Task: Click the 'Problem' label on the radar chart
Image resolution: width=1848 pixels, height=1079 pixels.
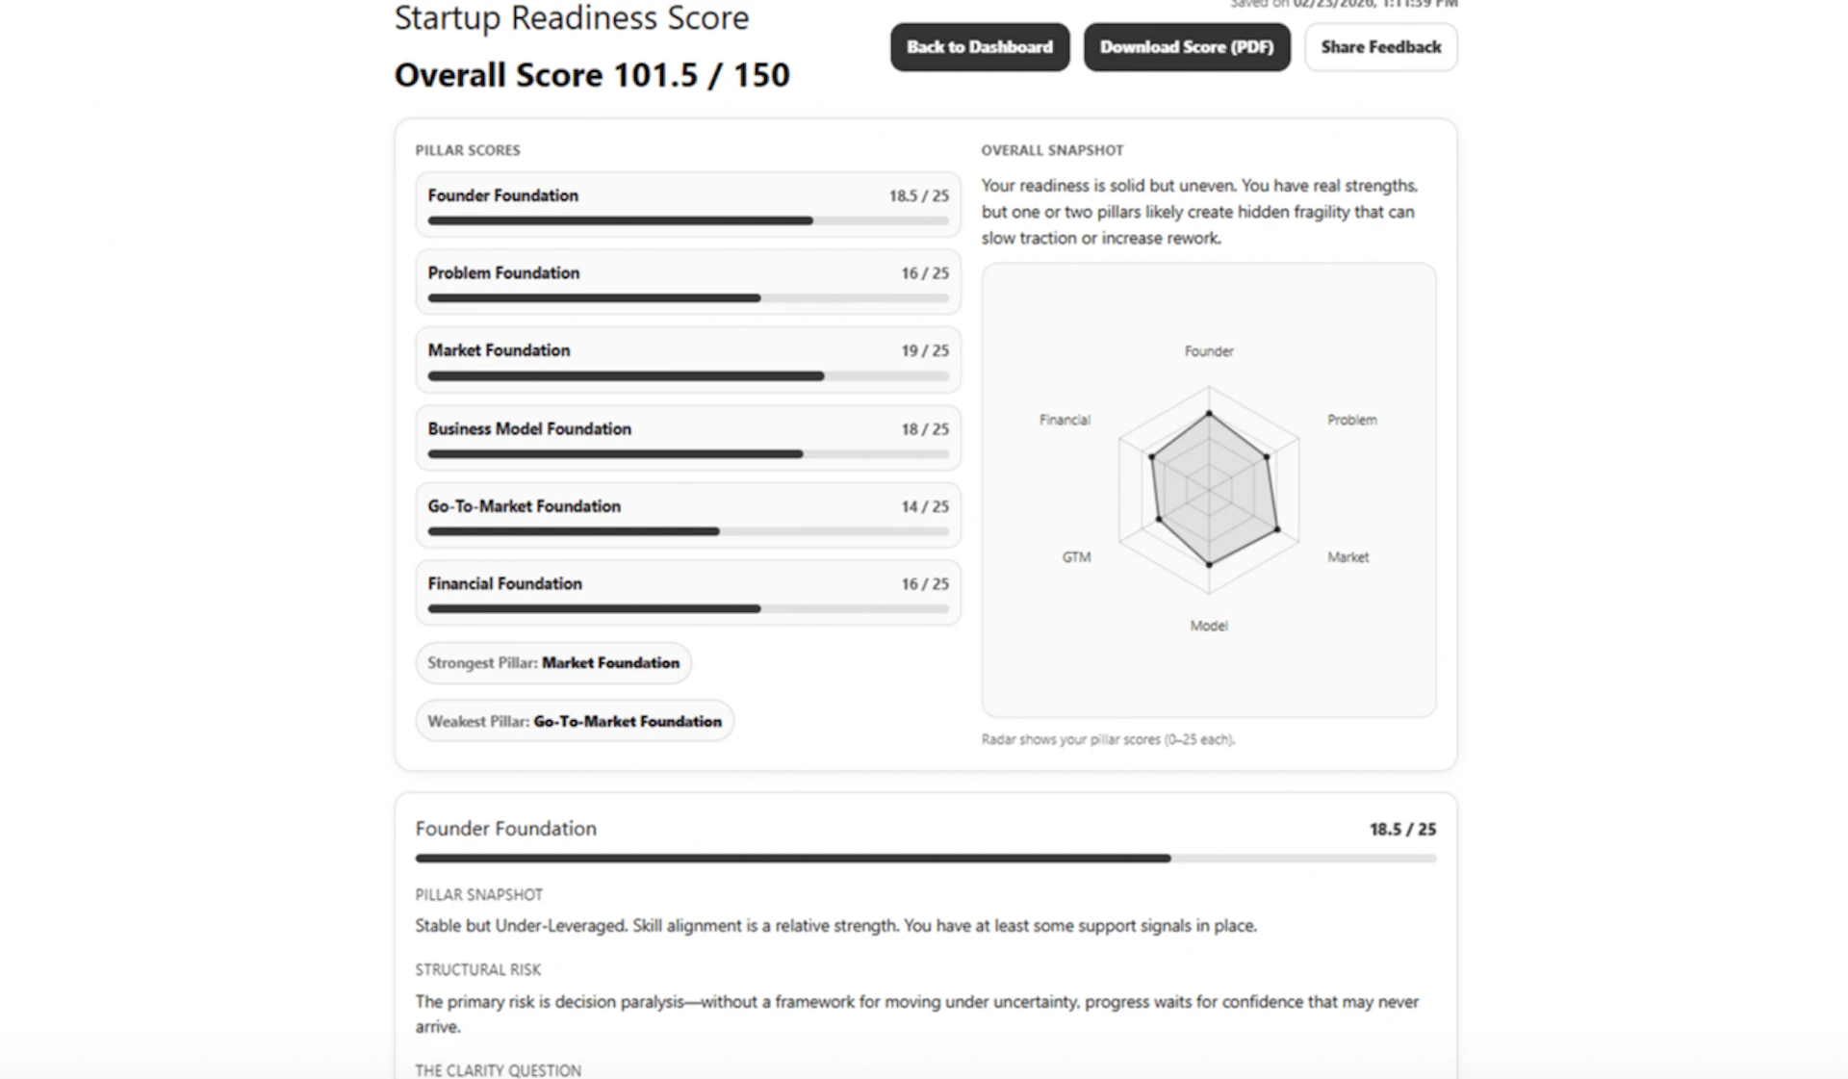Action: tap(1352, 420)
